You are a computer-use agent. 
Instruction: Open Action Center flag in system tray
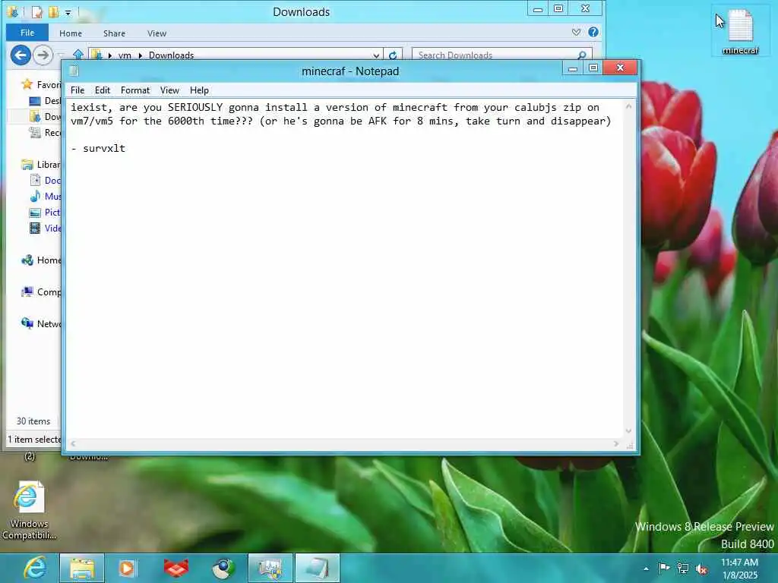(x=664, y=568)
